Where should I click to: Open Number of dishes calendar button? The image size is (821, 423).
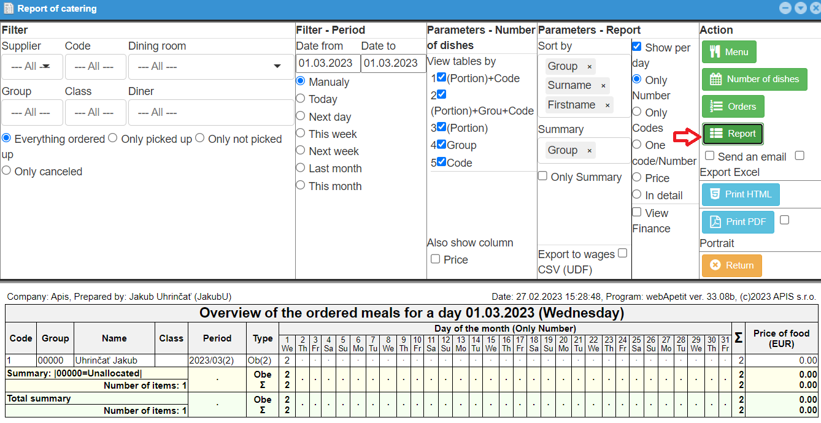coord(754,79)
